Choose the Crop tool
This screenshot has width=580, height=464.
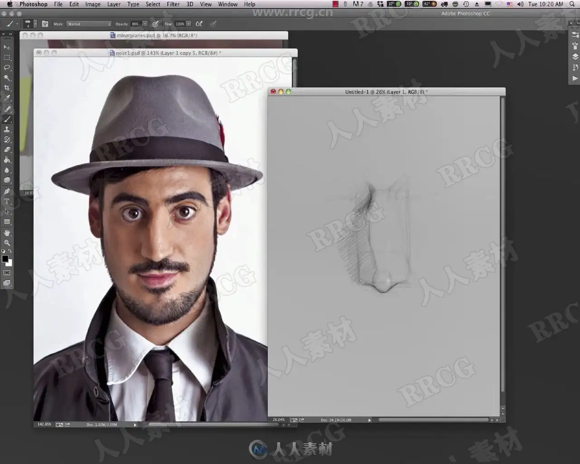7,88
